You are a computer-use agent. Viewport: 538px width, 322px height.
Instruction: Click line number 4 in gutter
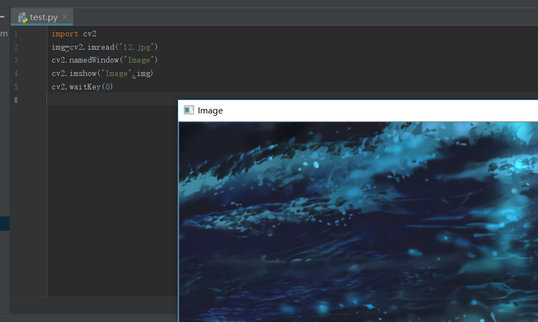tap(16, 74)
